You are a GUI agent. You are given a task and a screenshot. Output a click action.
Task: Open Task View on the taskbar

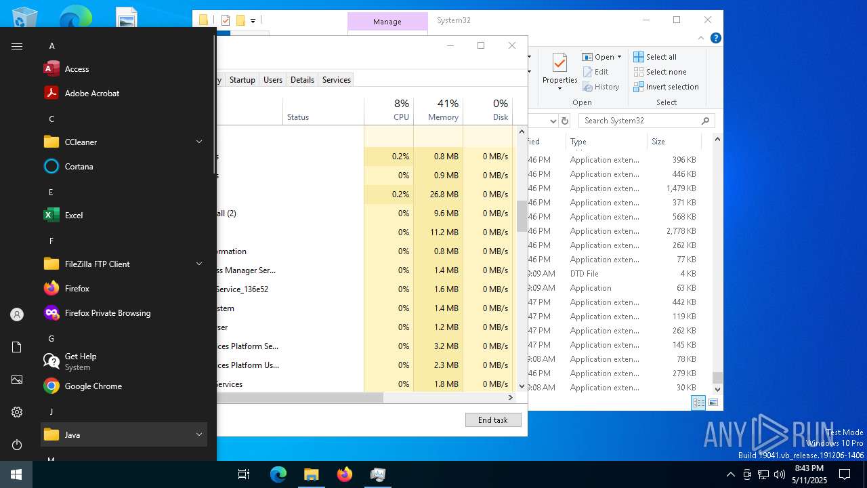pos(244,474)
